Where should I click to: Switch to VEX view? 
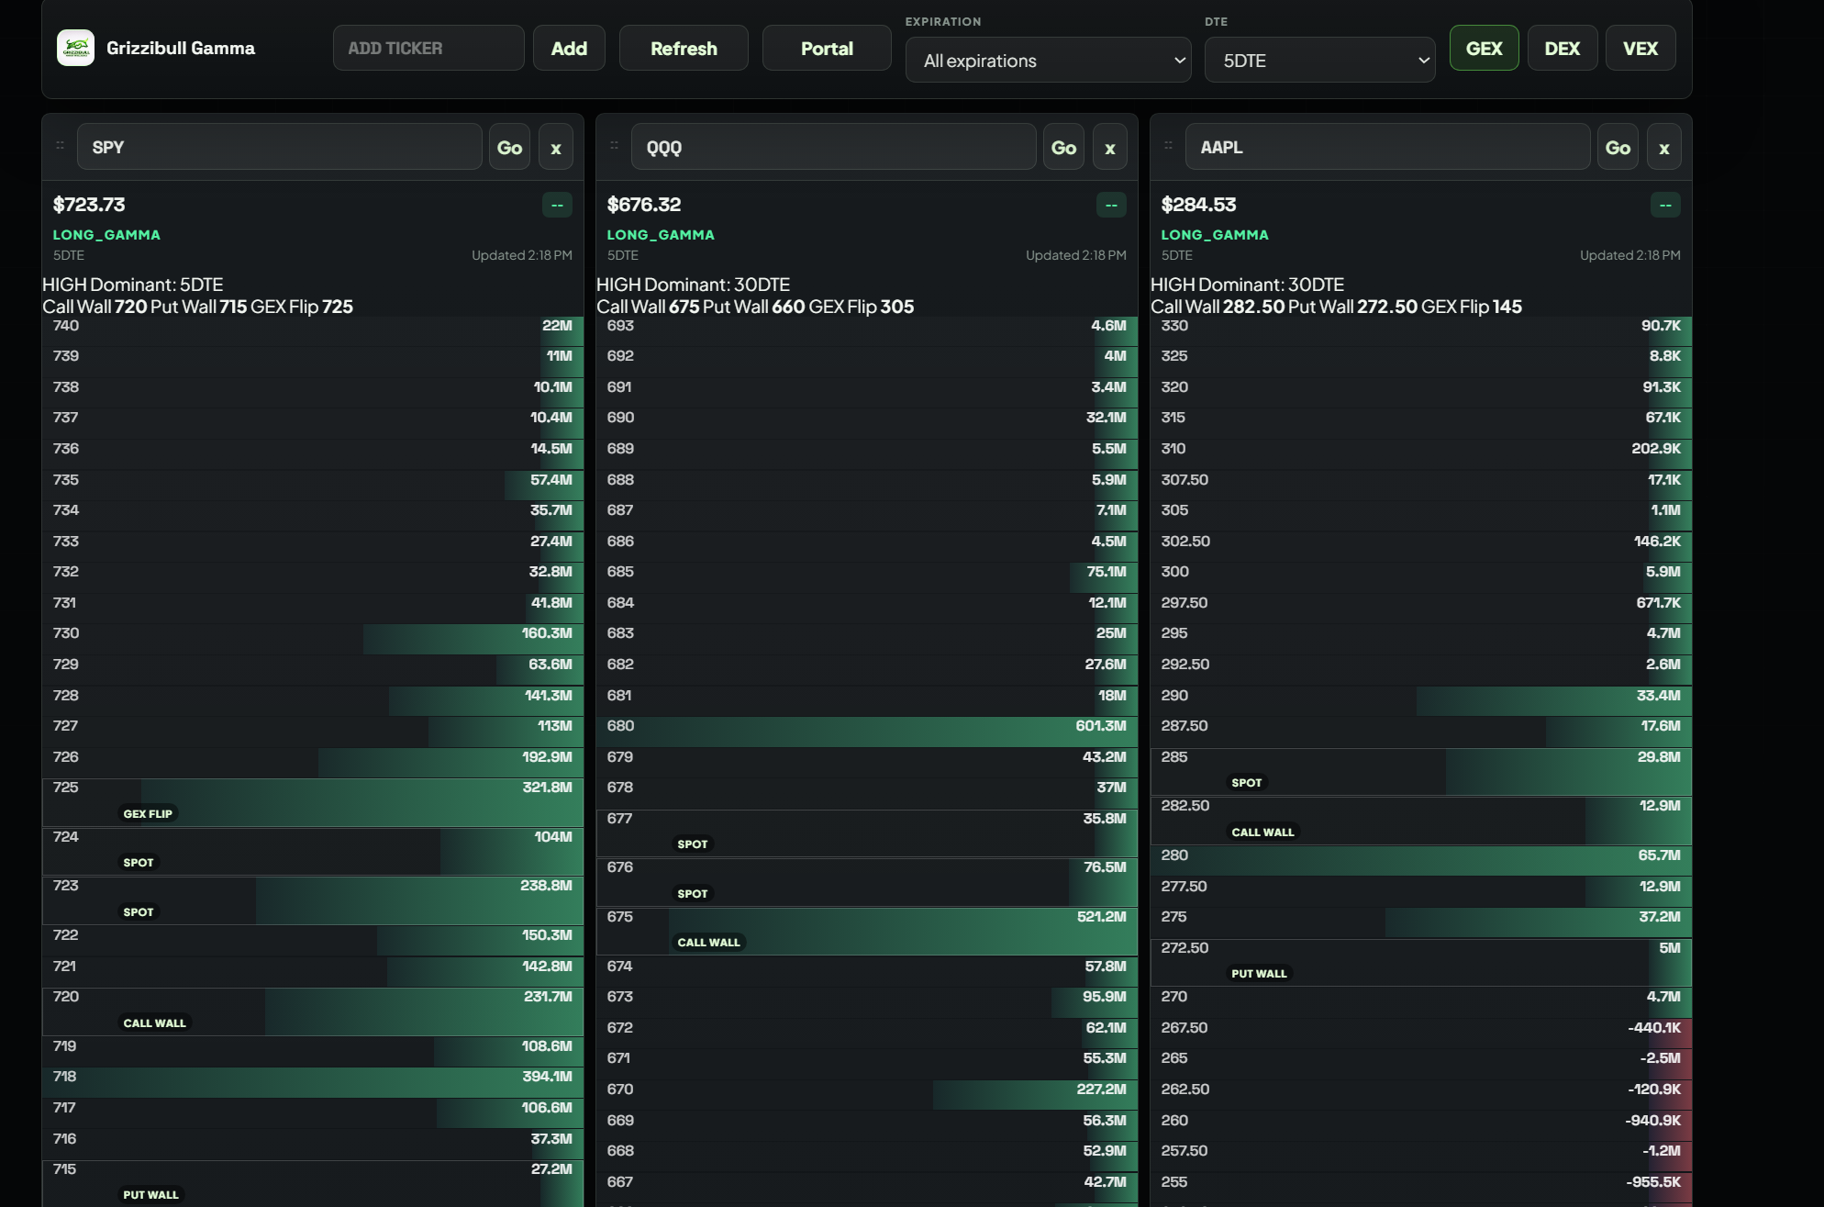(x=1640, y=48)
